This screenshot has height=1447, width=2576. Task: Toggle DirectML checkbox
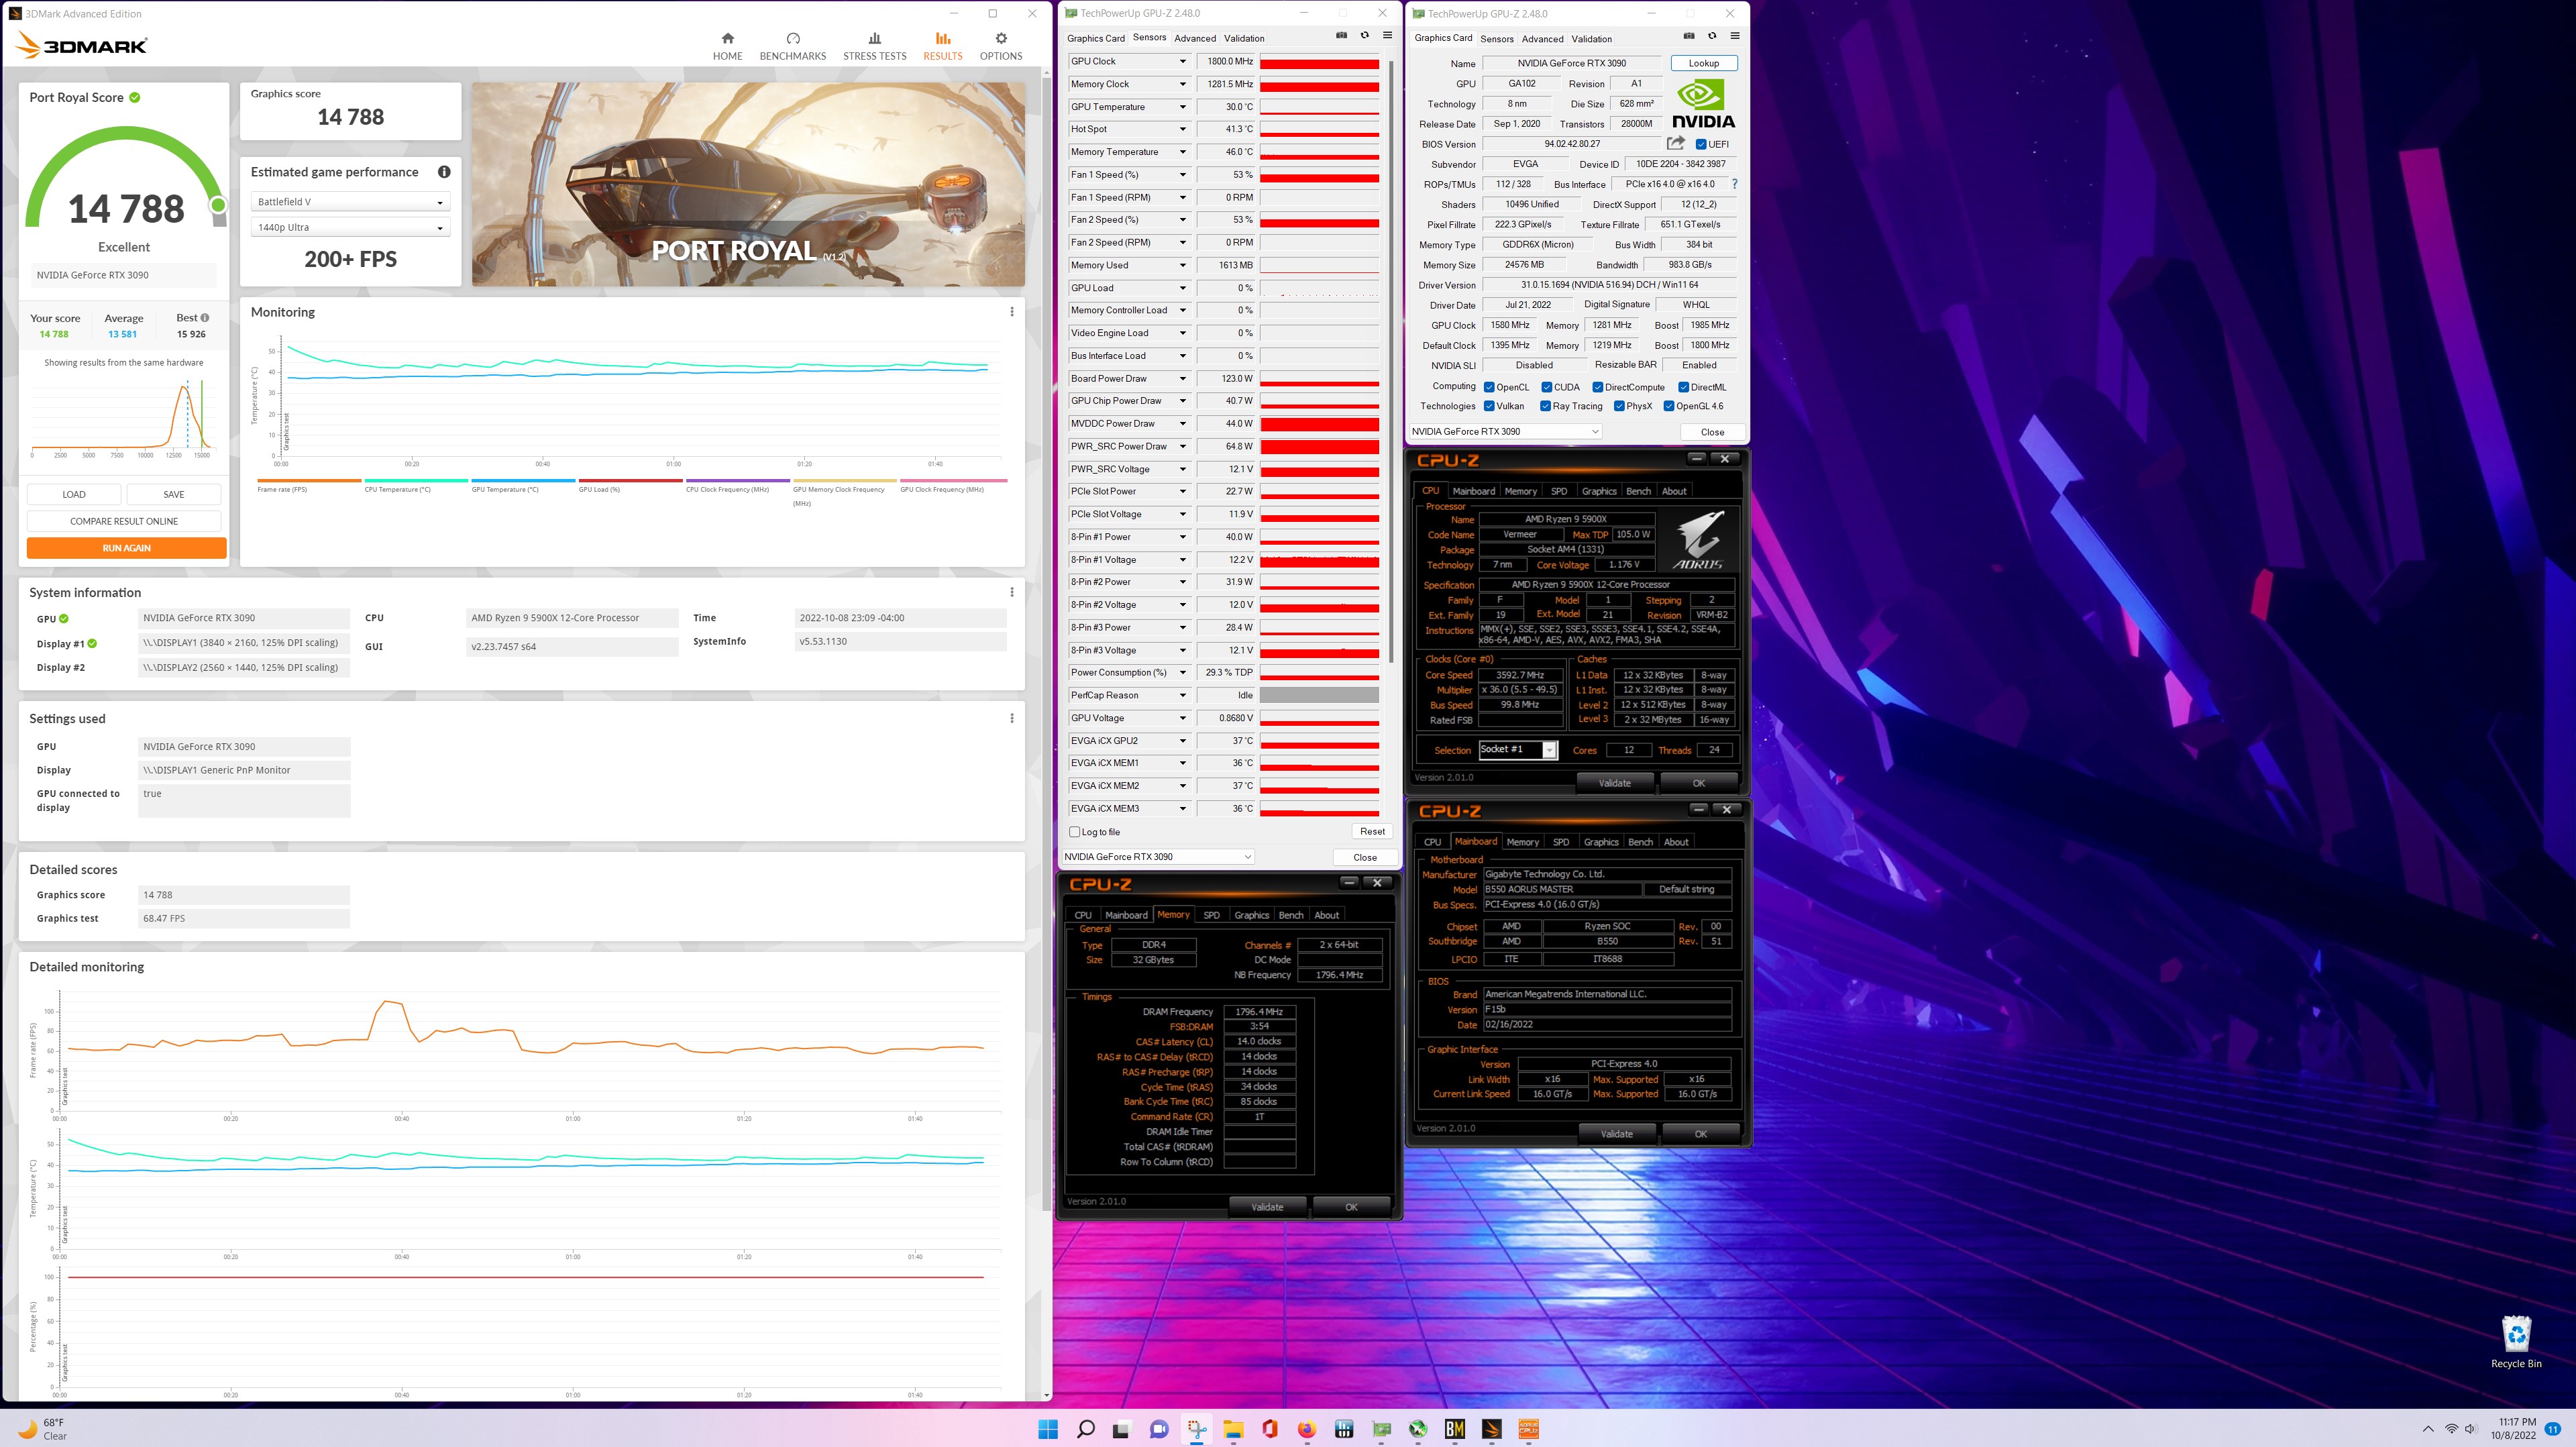click(1683, 387)
